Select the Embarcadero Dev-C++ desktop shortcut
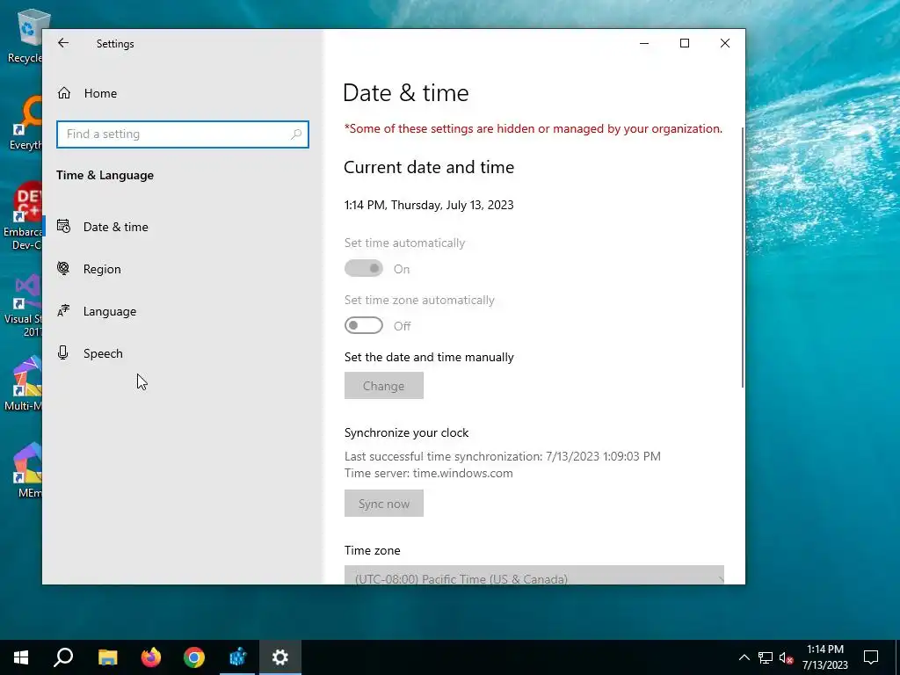This screenshot has height=675, width=900. [x=23, y=216]
